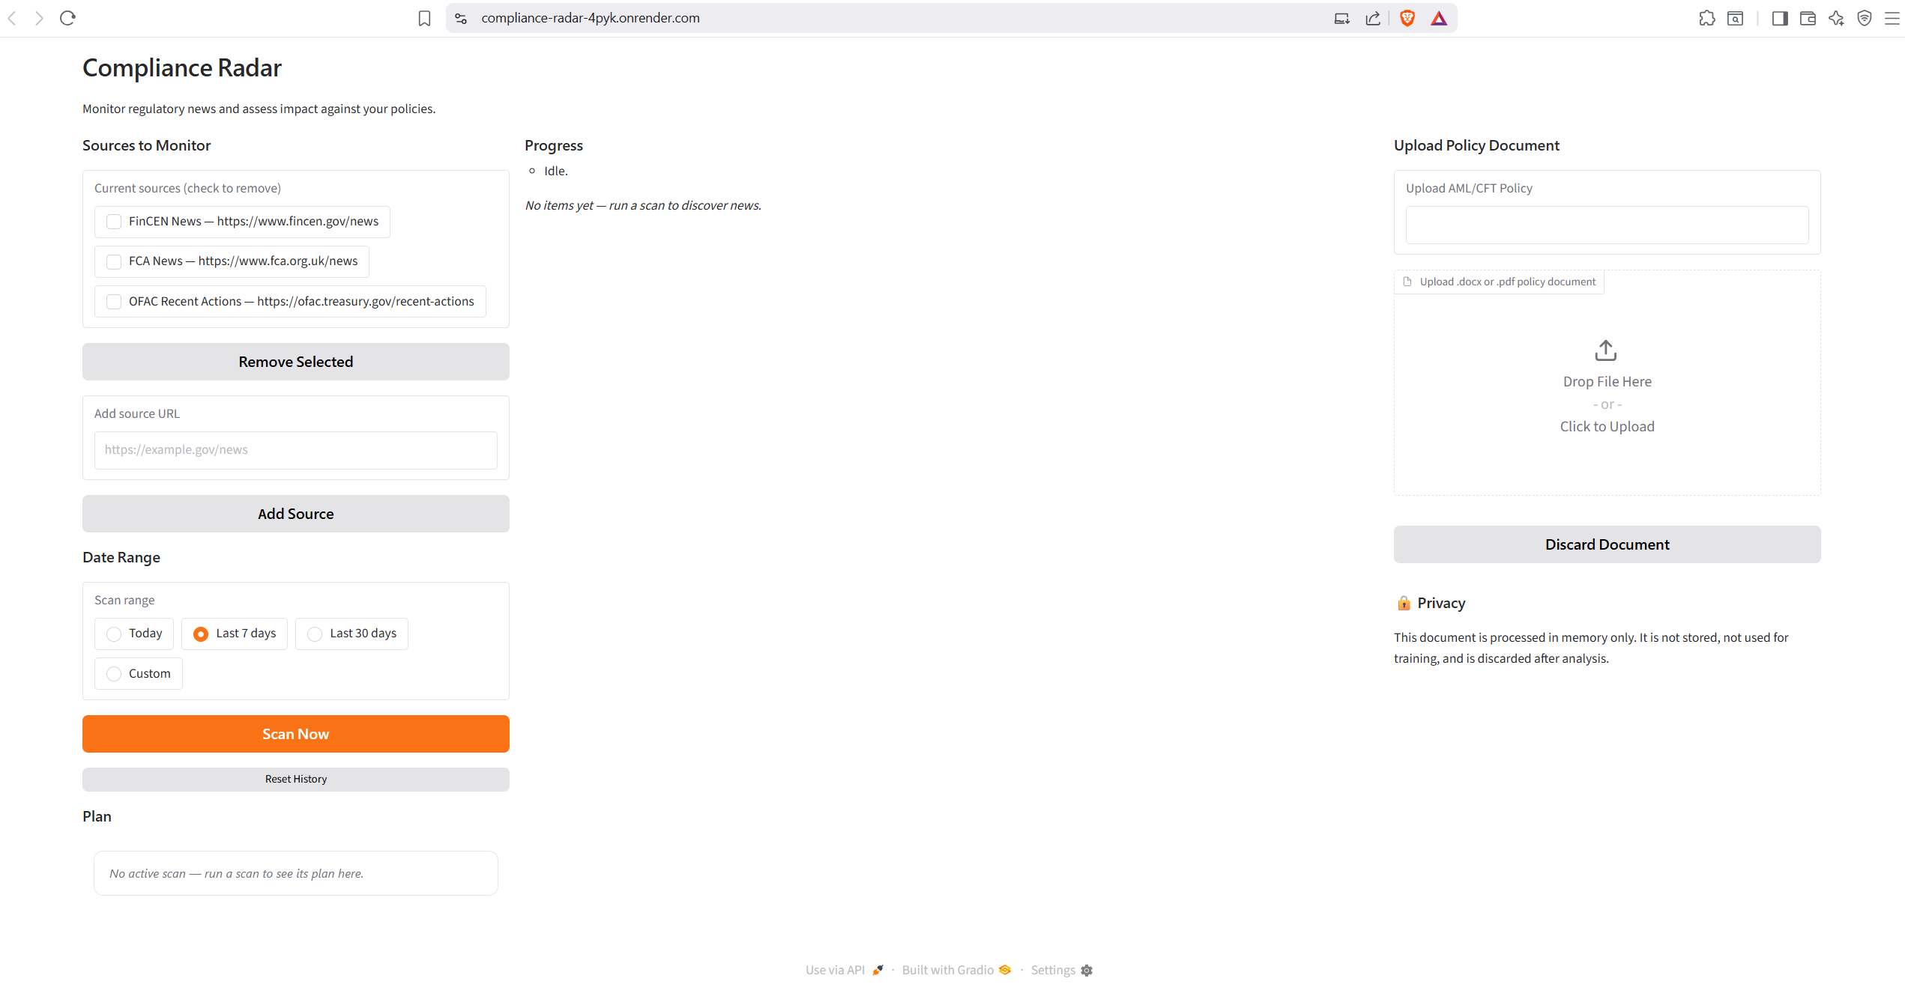1905x990 pixels.
Task: Reload the page with the refresh icon
Action: point(67,18)
